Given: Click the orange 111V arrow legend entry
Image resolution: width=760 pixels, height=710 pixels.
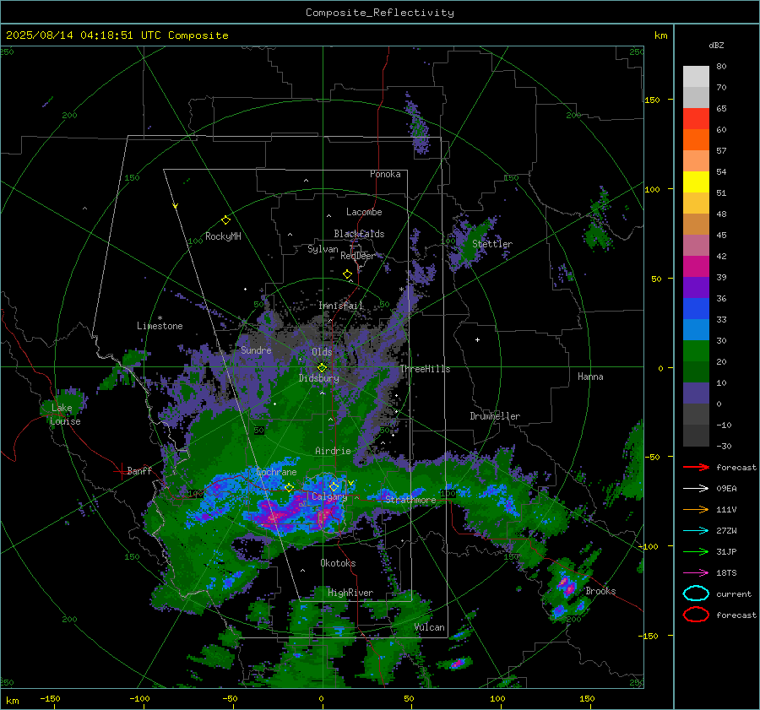Looking at the screenshot, I should (697, 509).
